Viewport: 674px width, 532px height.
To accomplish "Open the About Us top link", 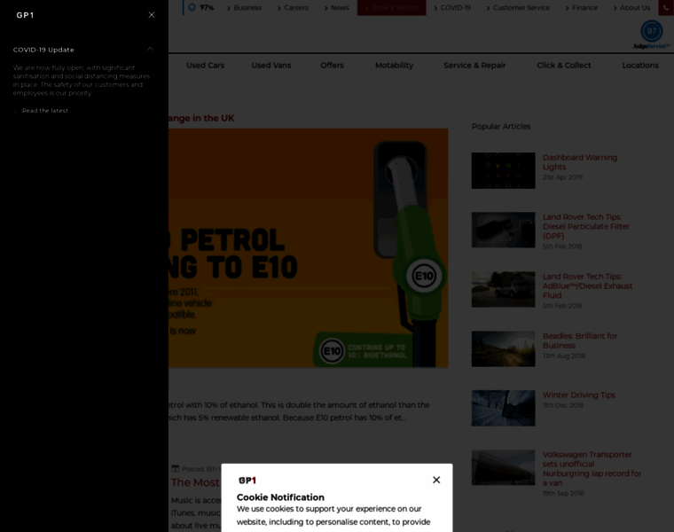I will 635,8.
